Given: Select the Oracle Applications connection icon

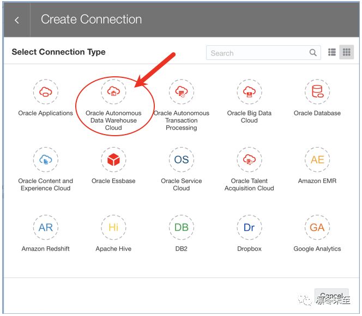Looking at the screenshot, I should point(46,92).
